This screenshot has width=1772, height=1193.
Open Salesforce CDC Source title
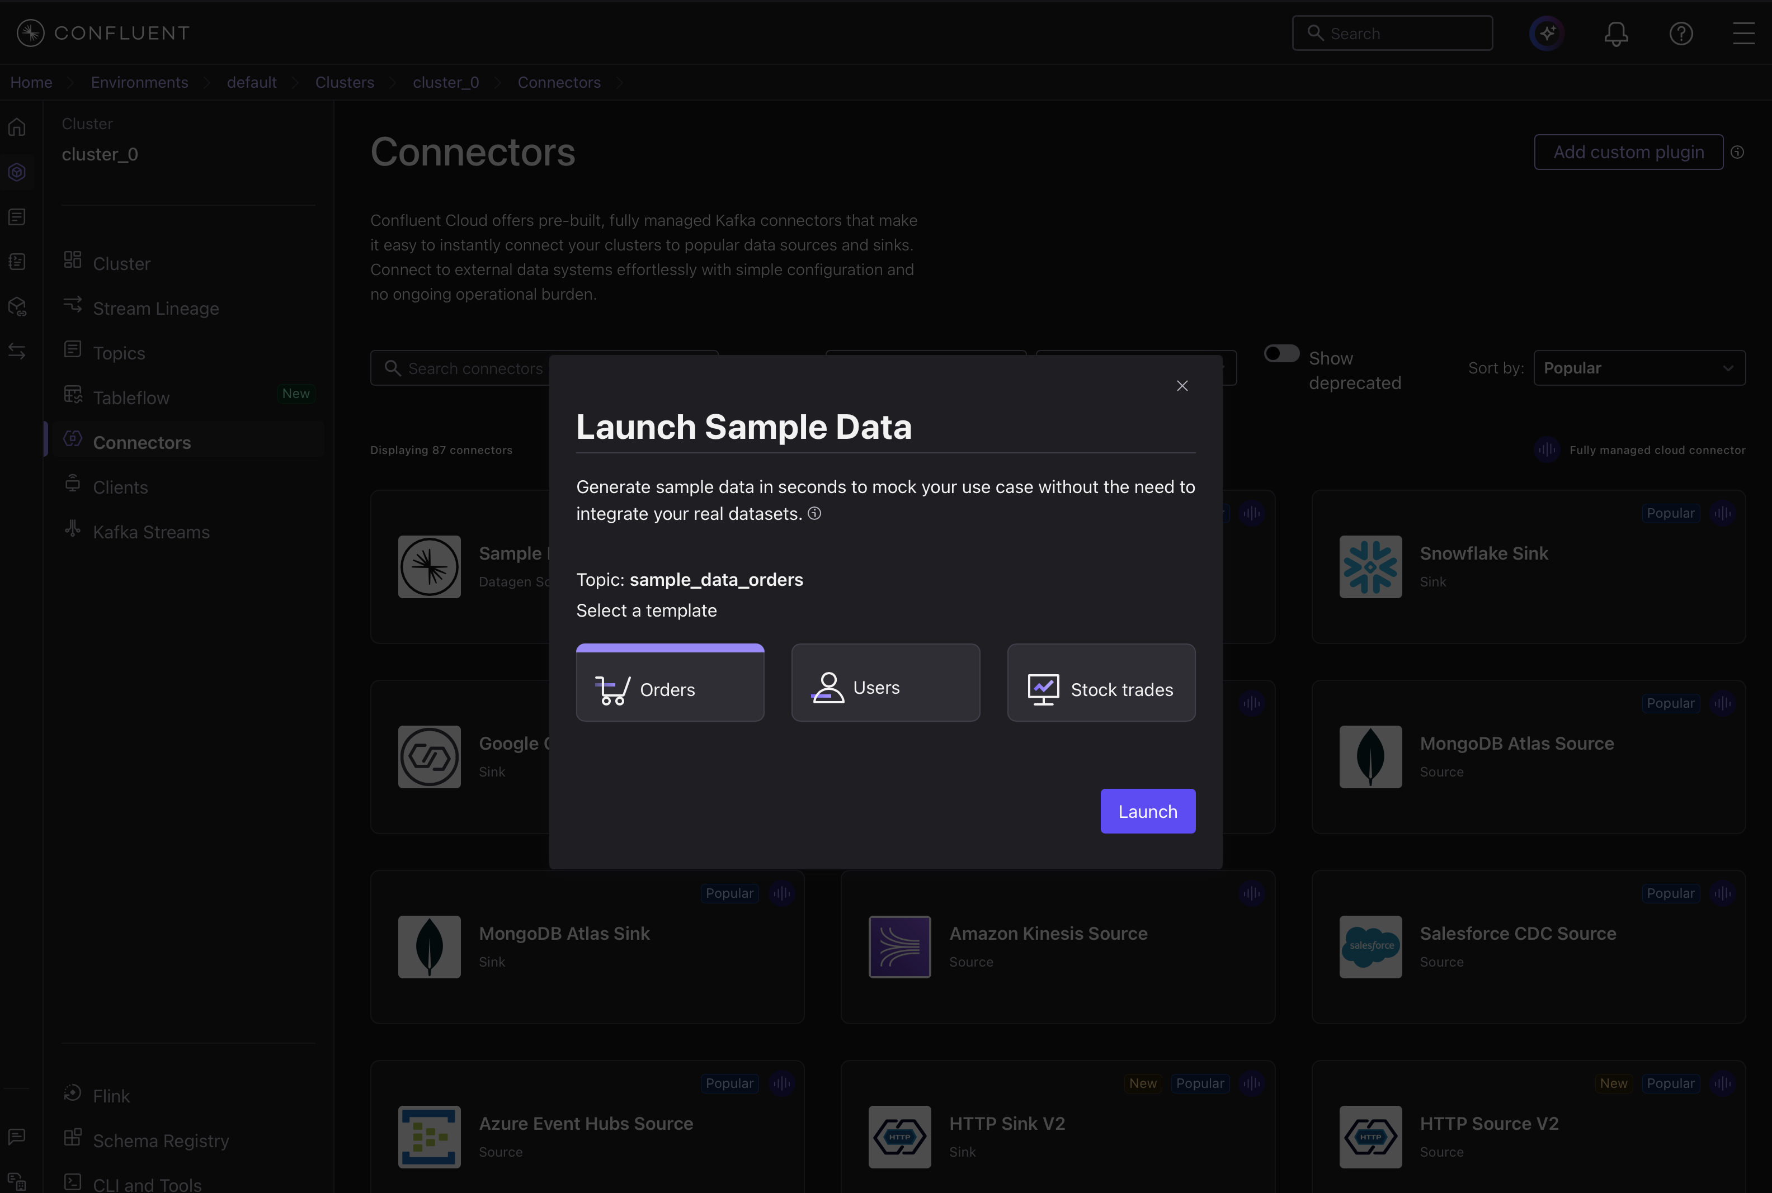(x=1517, y=934)
